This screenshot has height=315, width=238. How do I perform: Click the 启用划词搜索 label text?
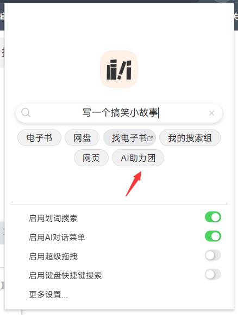tap(53, 218)
